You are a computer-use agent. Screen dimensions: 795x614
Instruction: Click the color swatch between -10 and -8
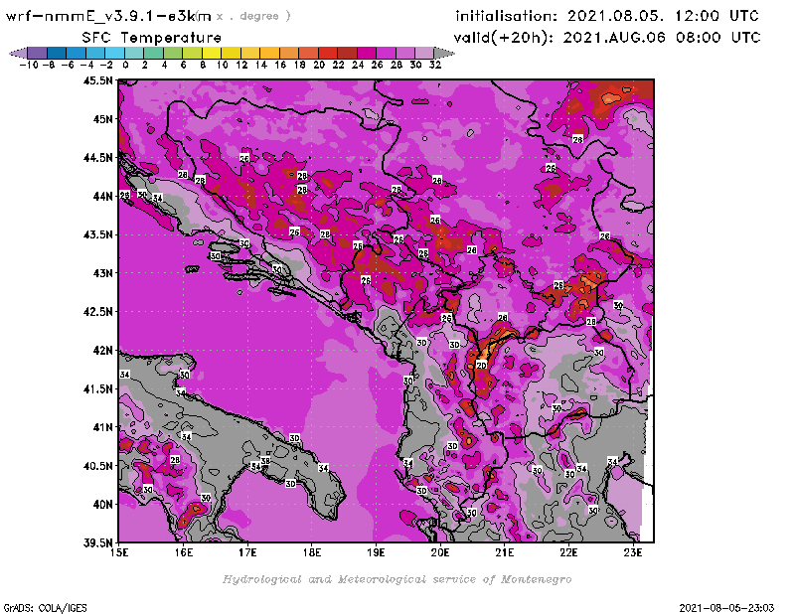(x=37, y=53)
